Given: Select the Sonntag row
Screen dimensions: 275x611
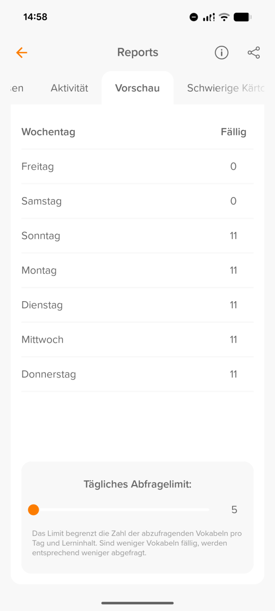Looking at the screenshot, I should tap(137, 235).
